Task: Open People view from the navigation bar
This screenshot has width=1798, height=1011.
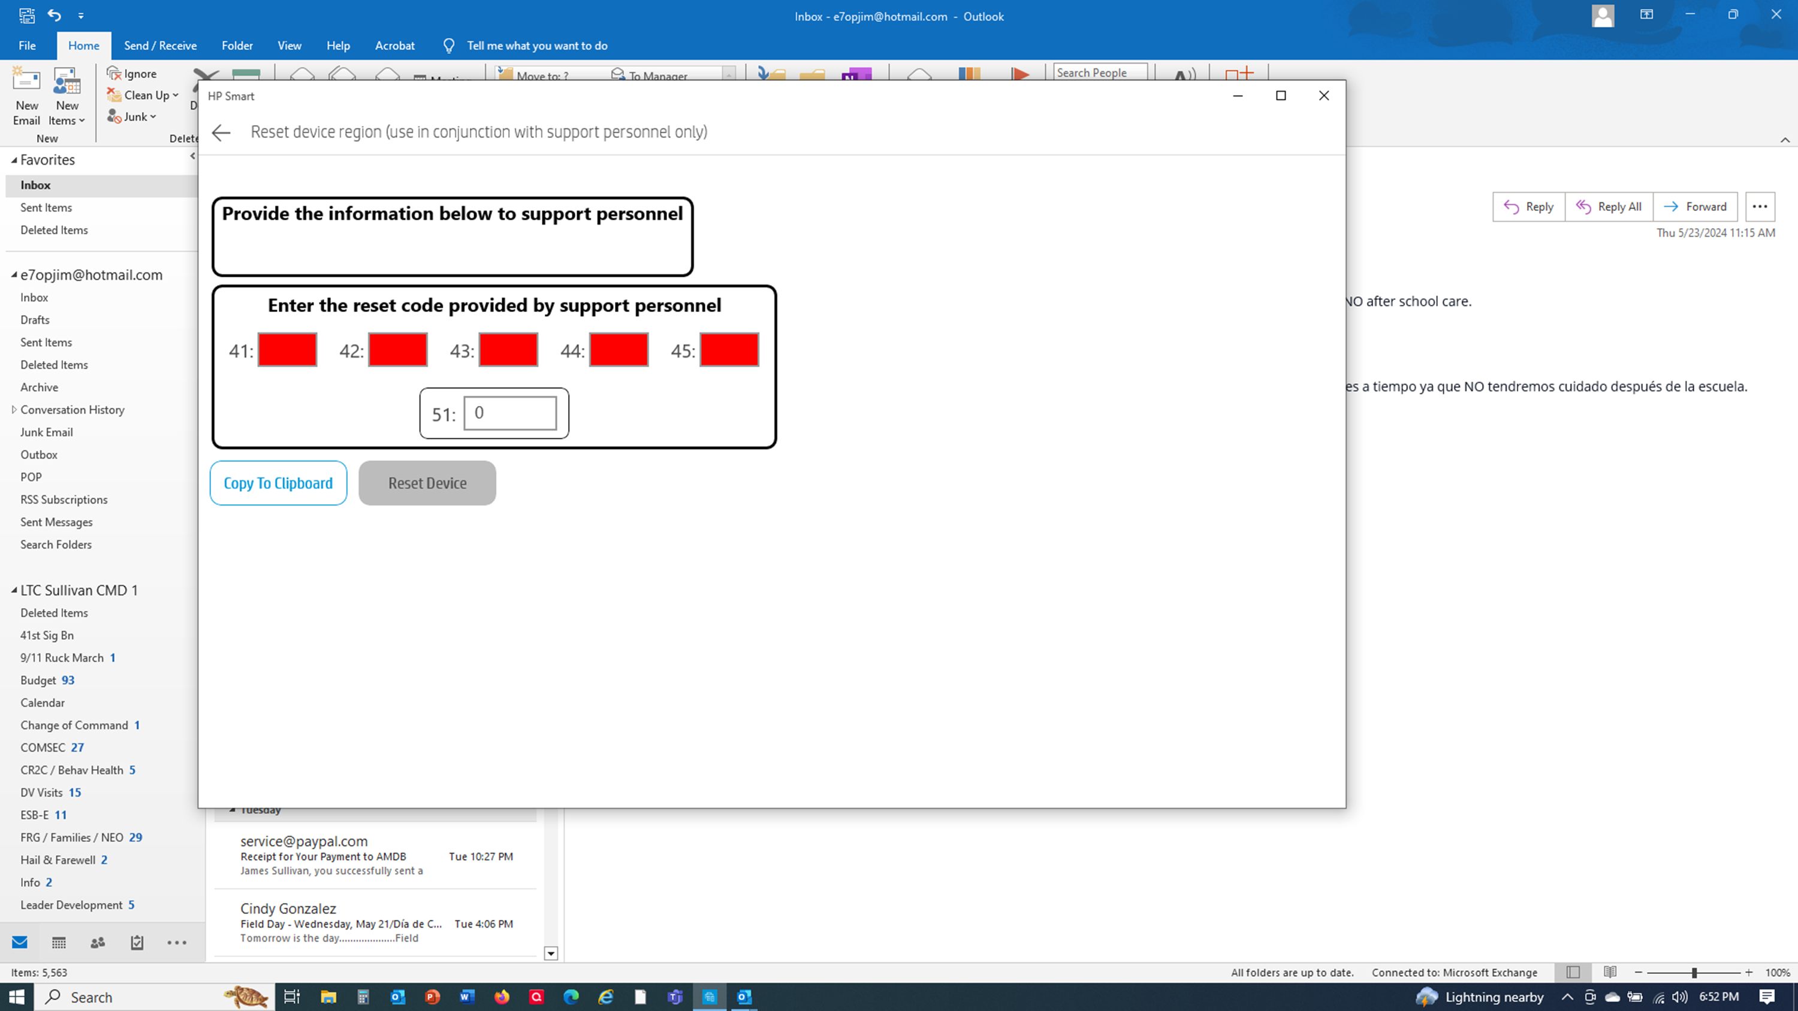Action: (98, 942)
